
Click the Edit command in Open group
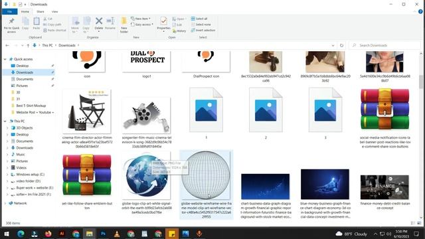tap(177, 25)
